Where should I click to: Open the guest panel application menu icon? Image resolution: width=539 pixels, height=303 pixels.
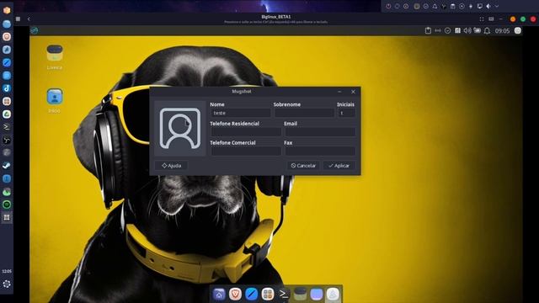[34, 30]
